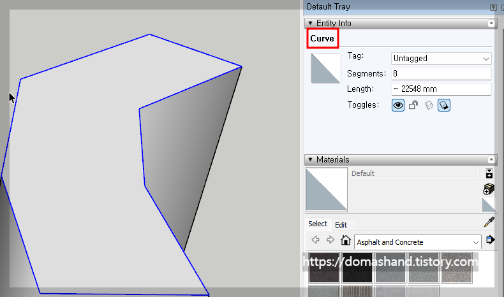Show the secondary selection pane icon
This screenshot has width=504, height=297.
[x=489, y=174]
